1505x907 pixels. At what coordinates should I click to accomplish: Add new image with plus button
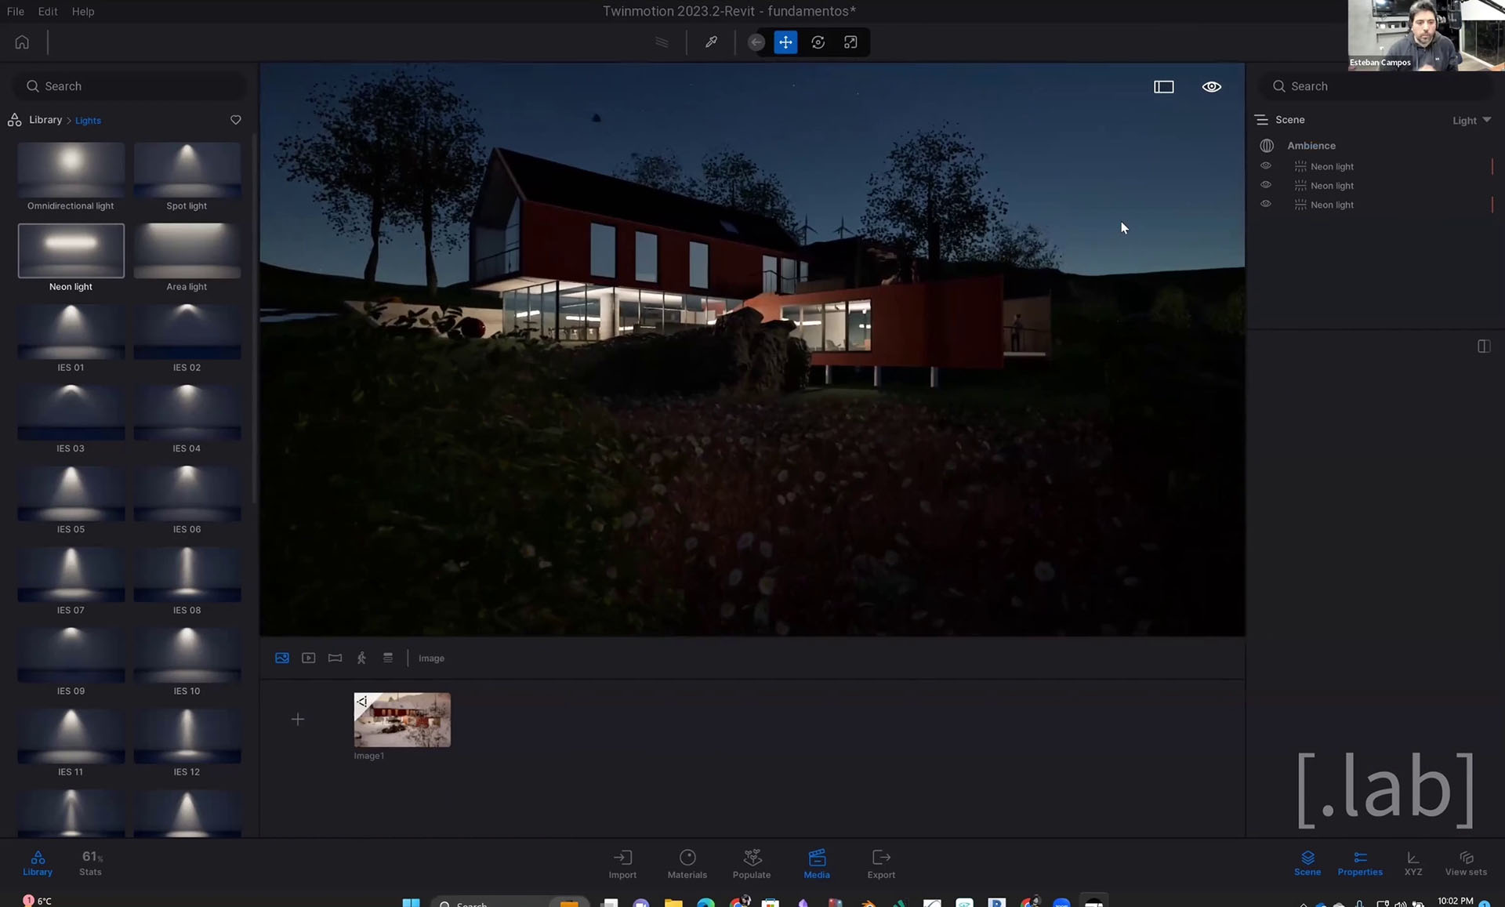point(298,720)
